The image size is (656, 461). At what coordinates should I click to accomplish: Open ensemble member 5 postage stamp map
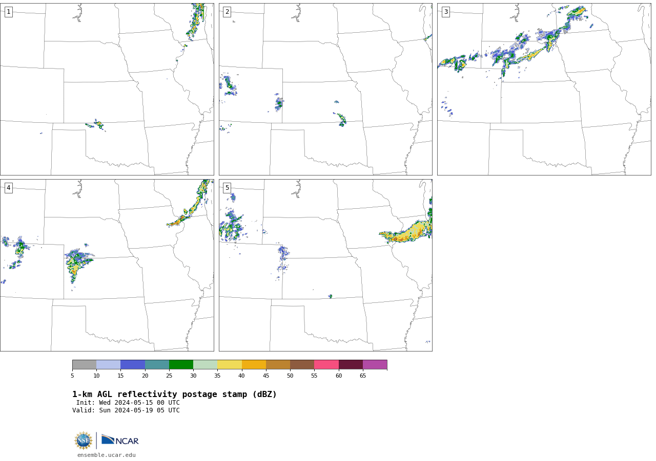[325, 265]
